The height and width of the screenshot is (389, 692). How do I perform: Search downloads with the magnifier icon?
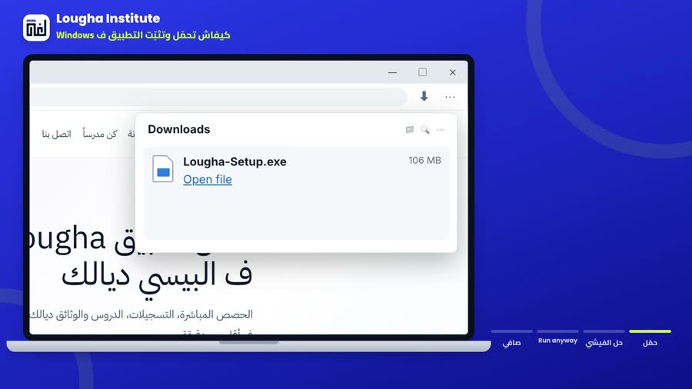coord(424,129)
